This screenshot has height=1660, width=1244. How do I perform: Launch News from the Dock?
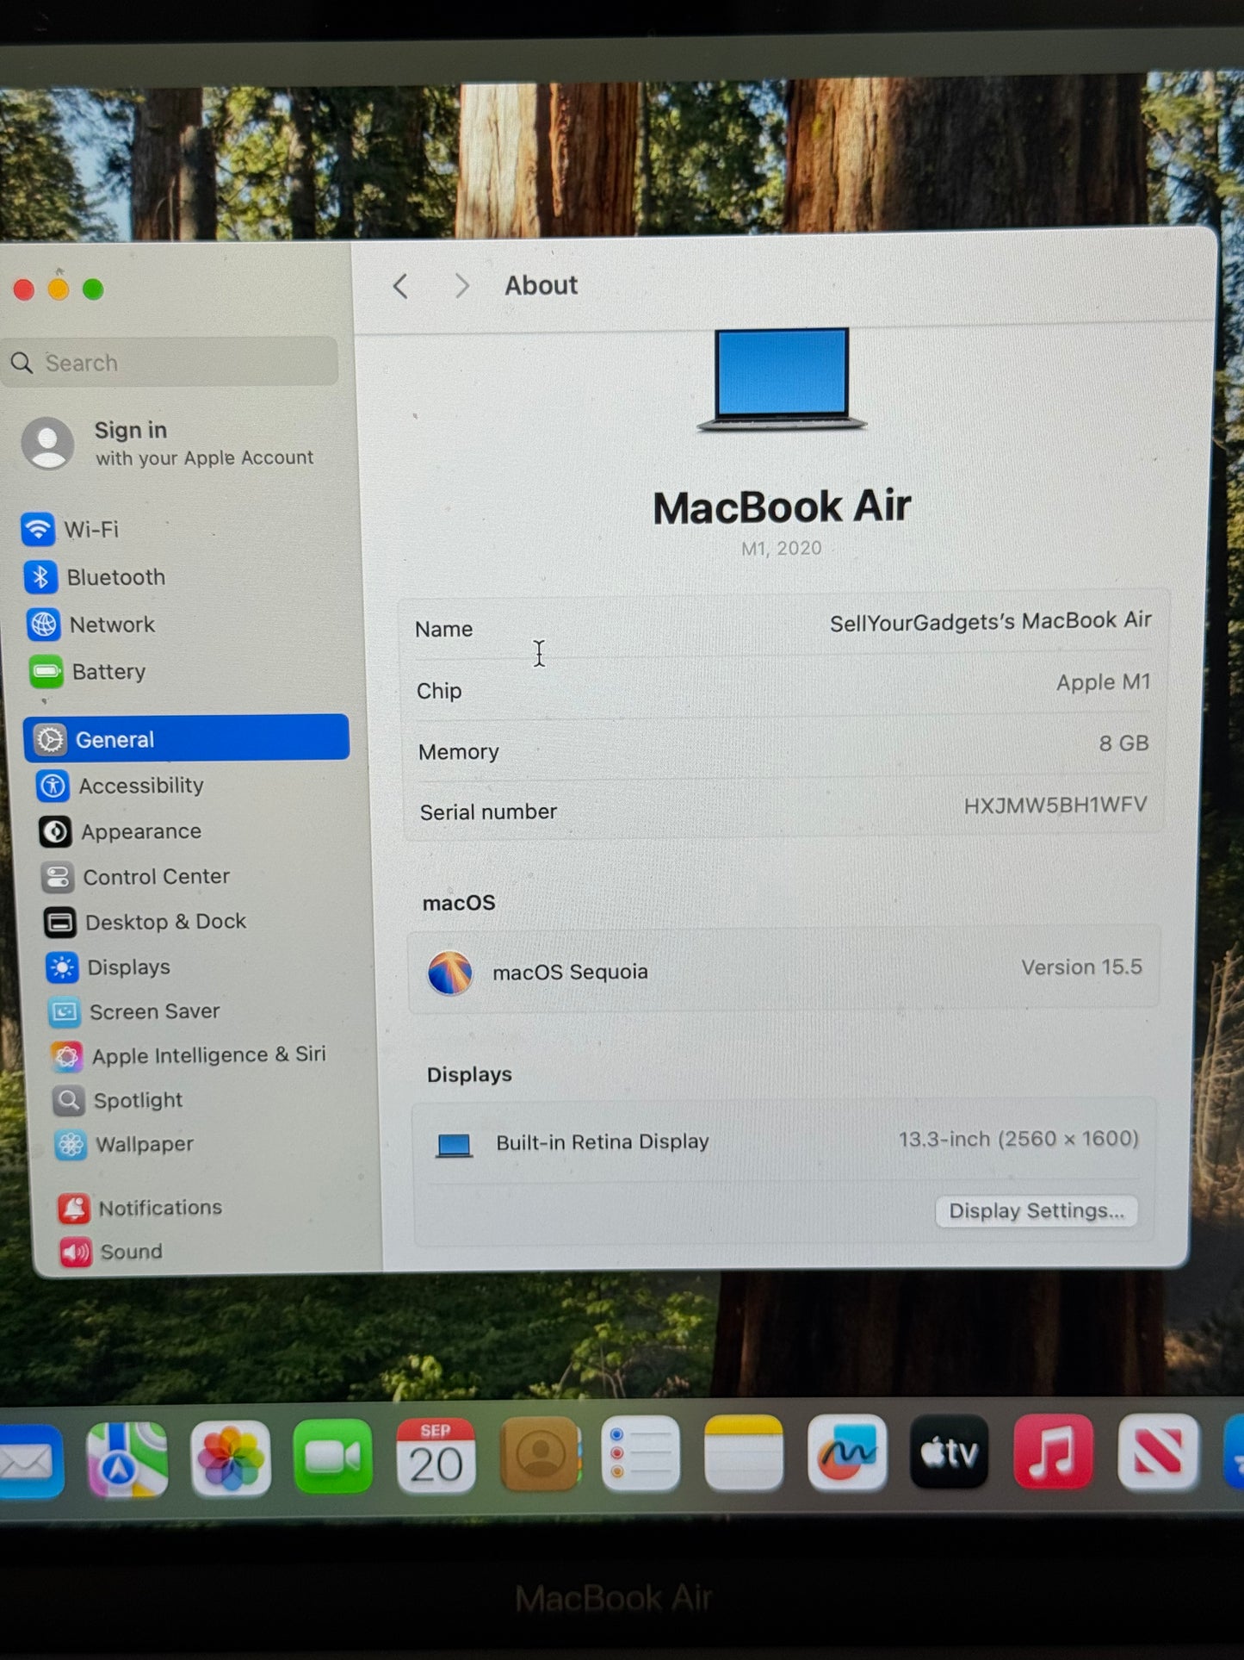click(1158, 1452)
